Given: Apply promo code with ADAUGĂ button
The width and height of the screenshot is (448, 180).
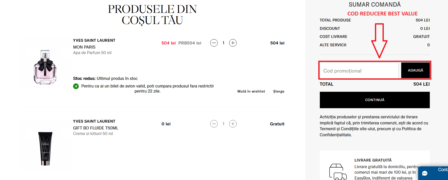Looking at the screenshot, I should [x=415, y=70].
